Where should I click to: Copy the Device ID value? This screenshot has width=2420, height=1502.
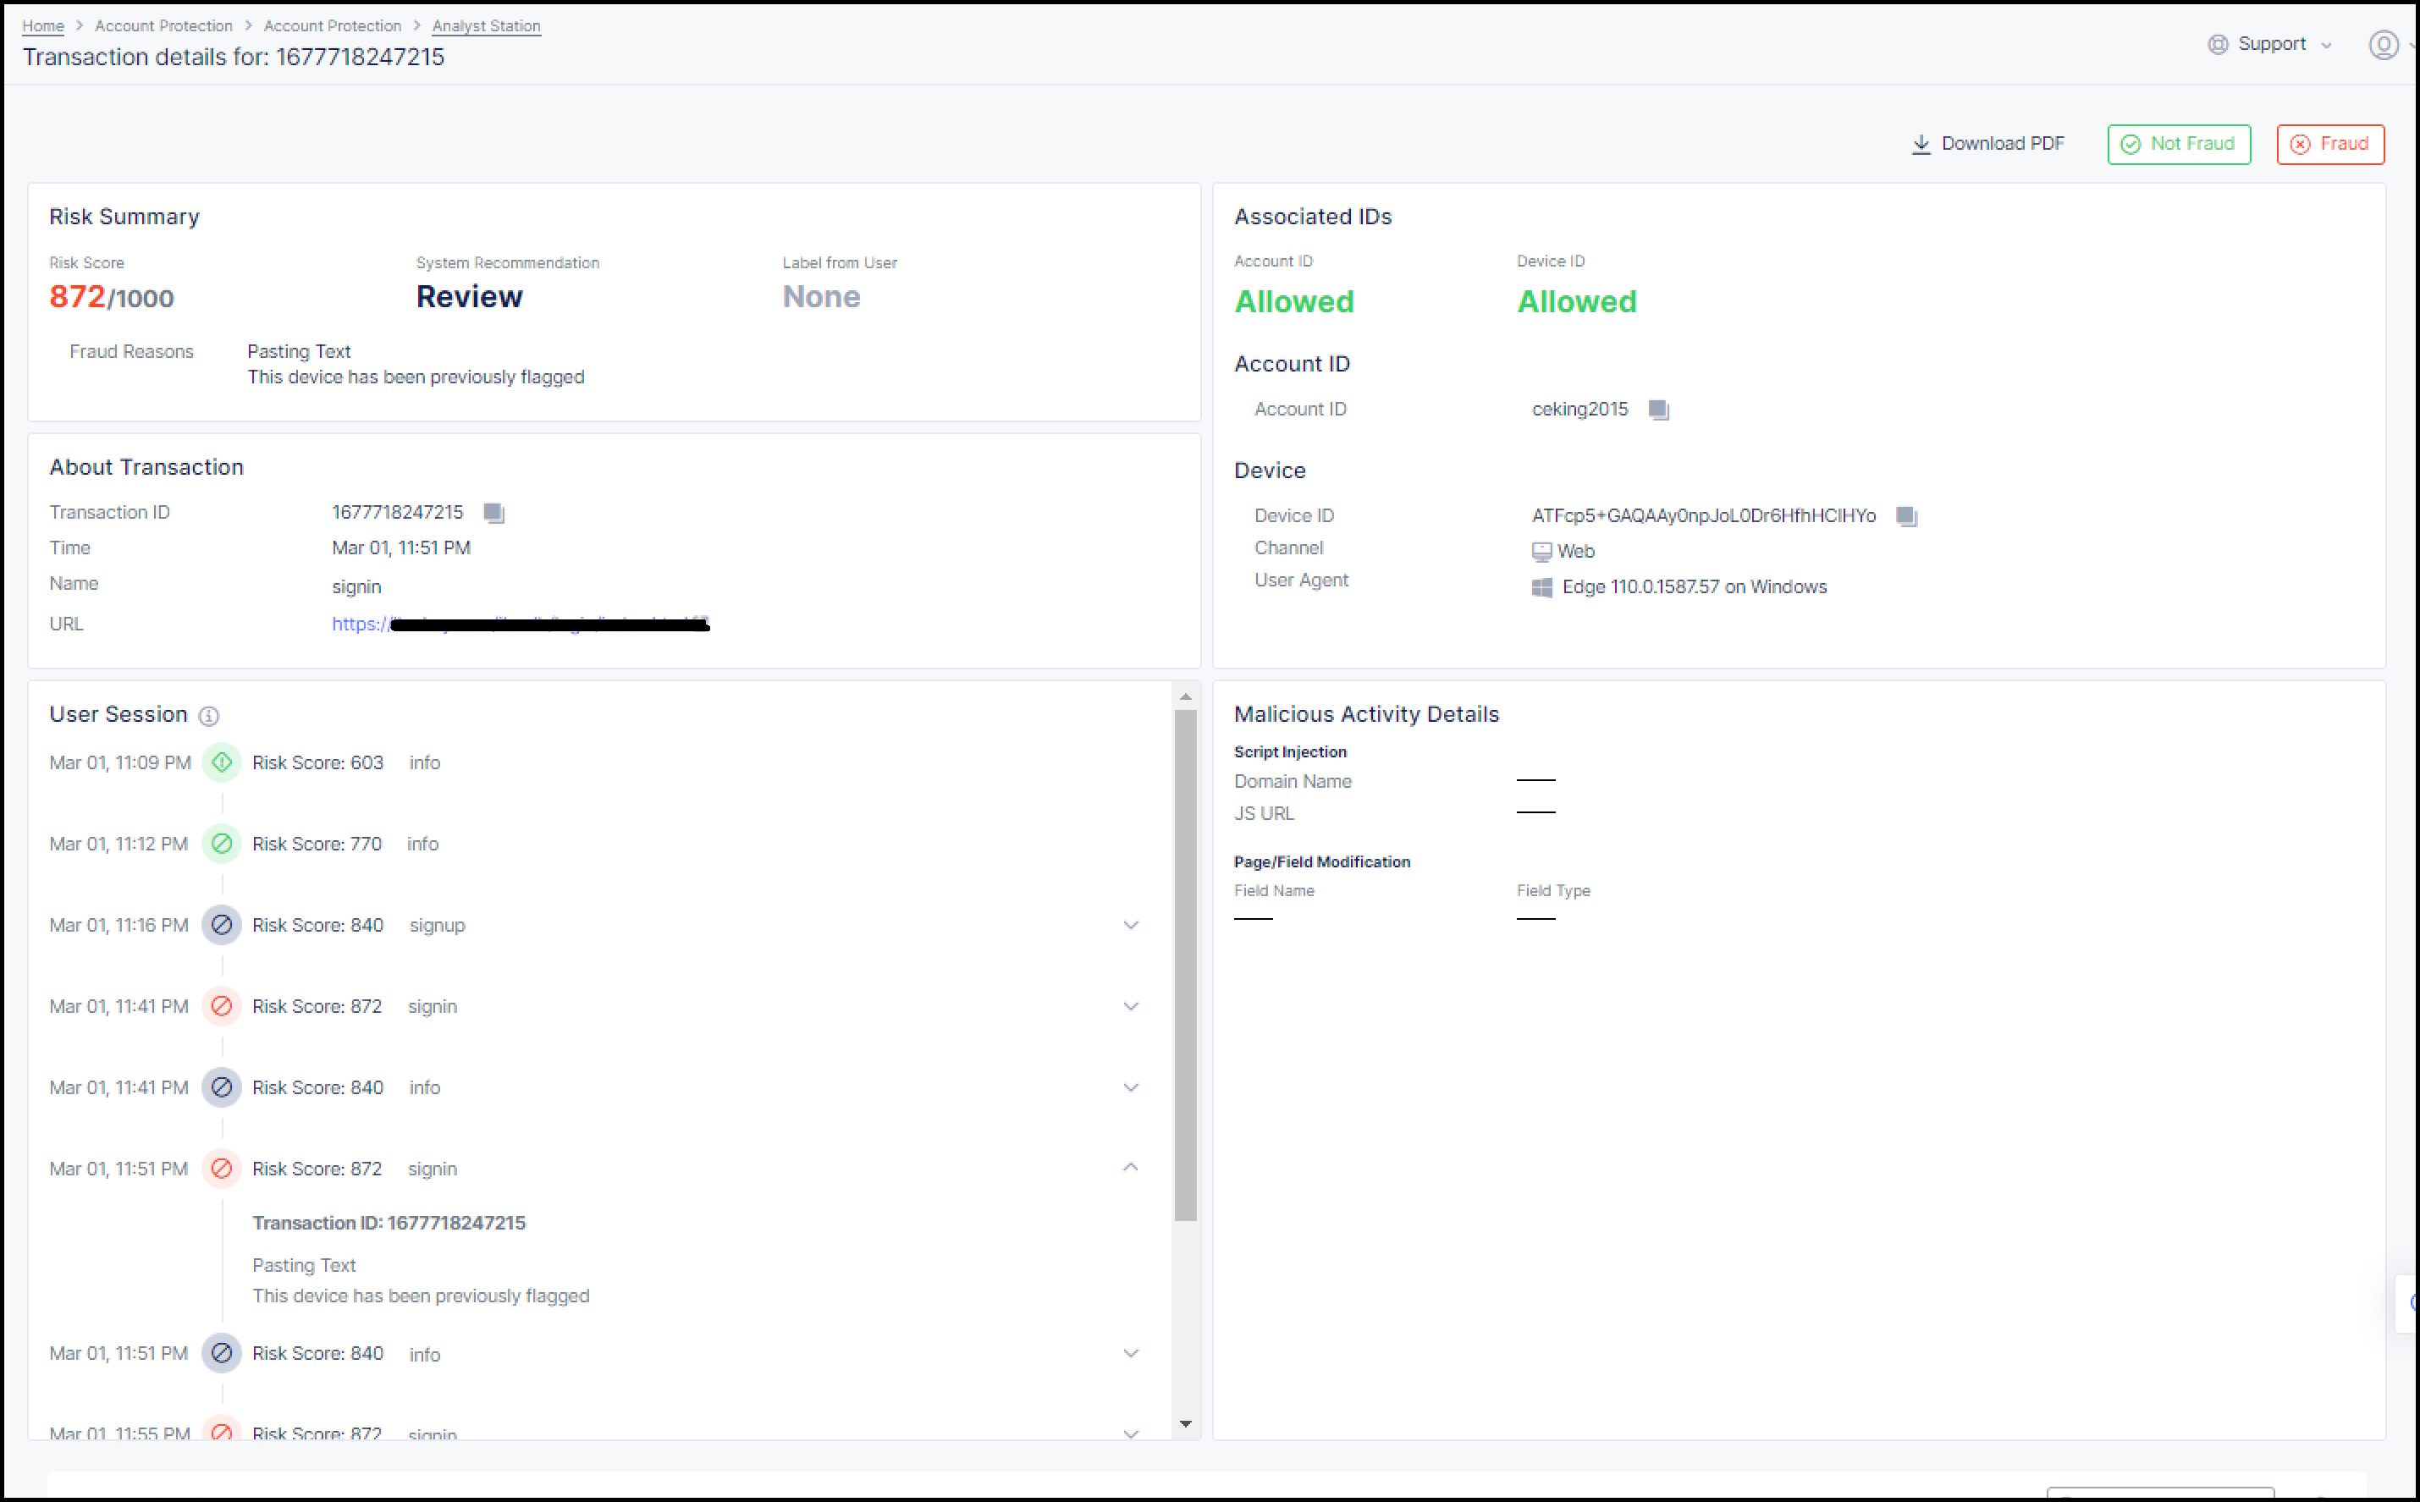point(1905,515)
